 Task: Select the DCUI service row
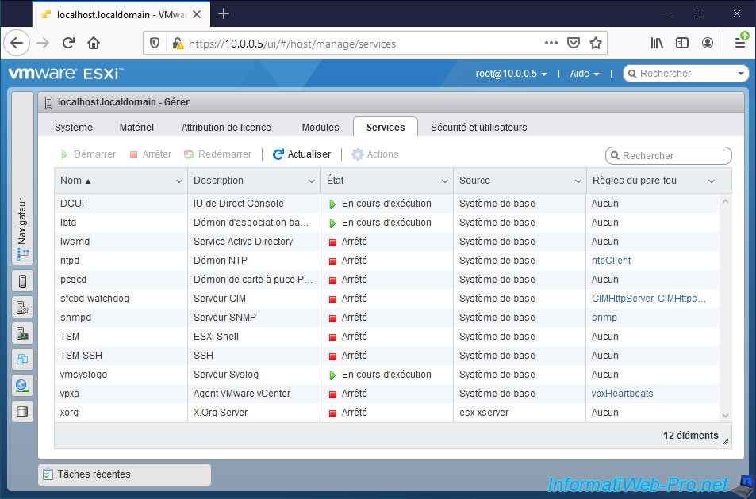coord(386,204)
